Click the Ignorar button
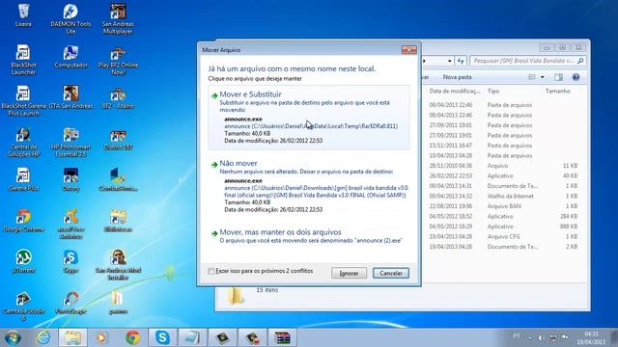618x347 pixels. tap(349, 273)
